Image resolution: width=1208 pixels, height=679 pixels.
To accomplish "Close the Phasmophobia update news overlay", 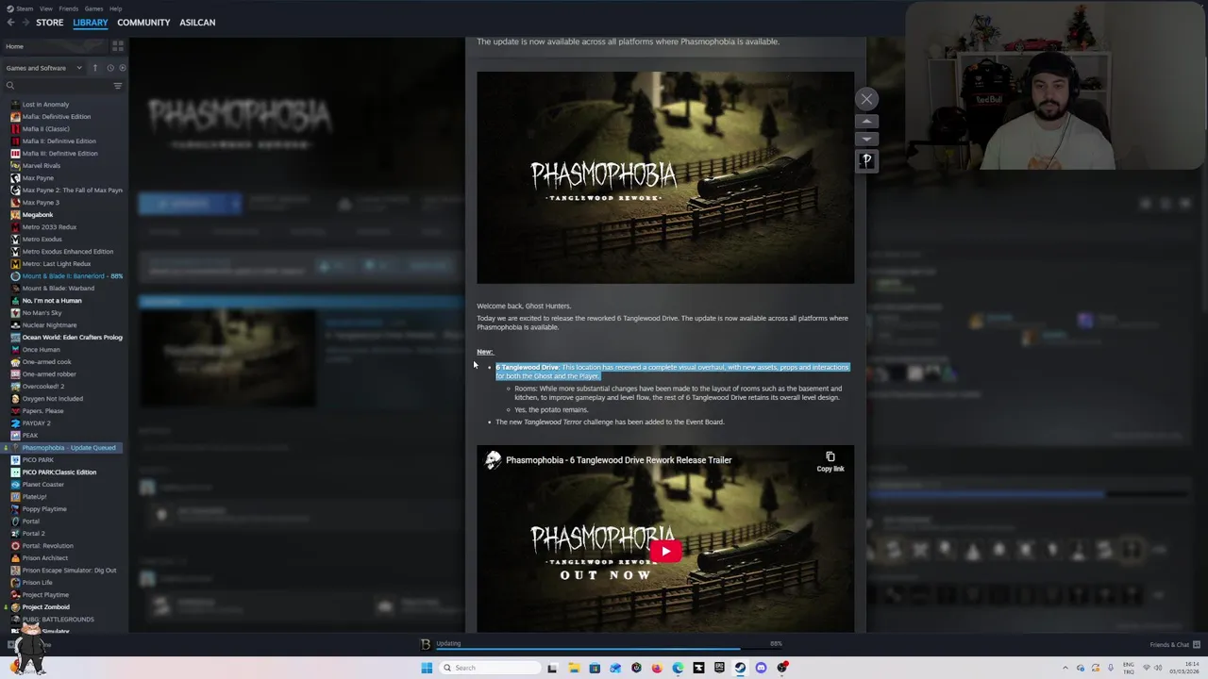I will click(x=866, y=99).
